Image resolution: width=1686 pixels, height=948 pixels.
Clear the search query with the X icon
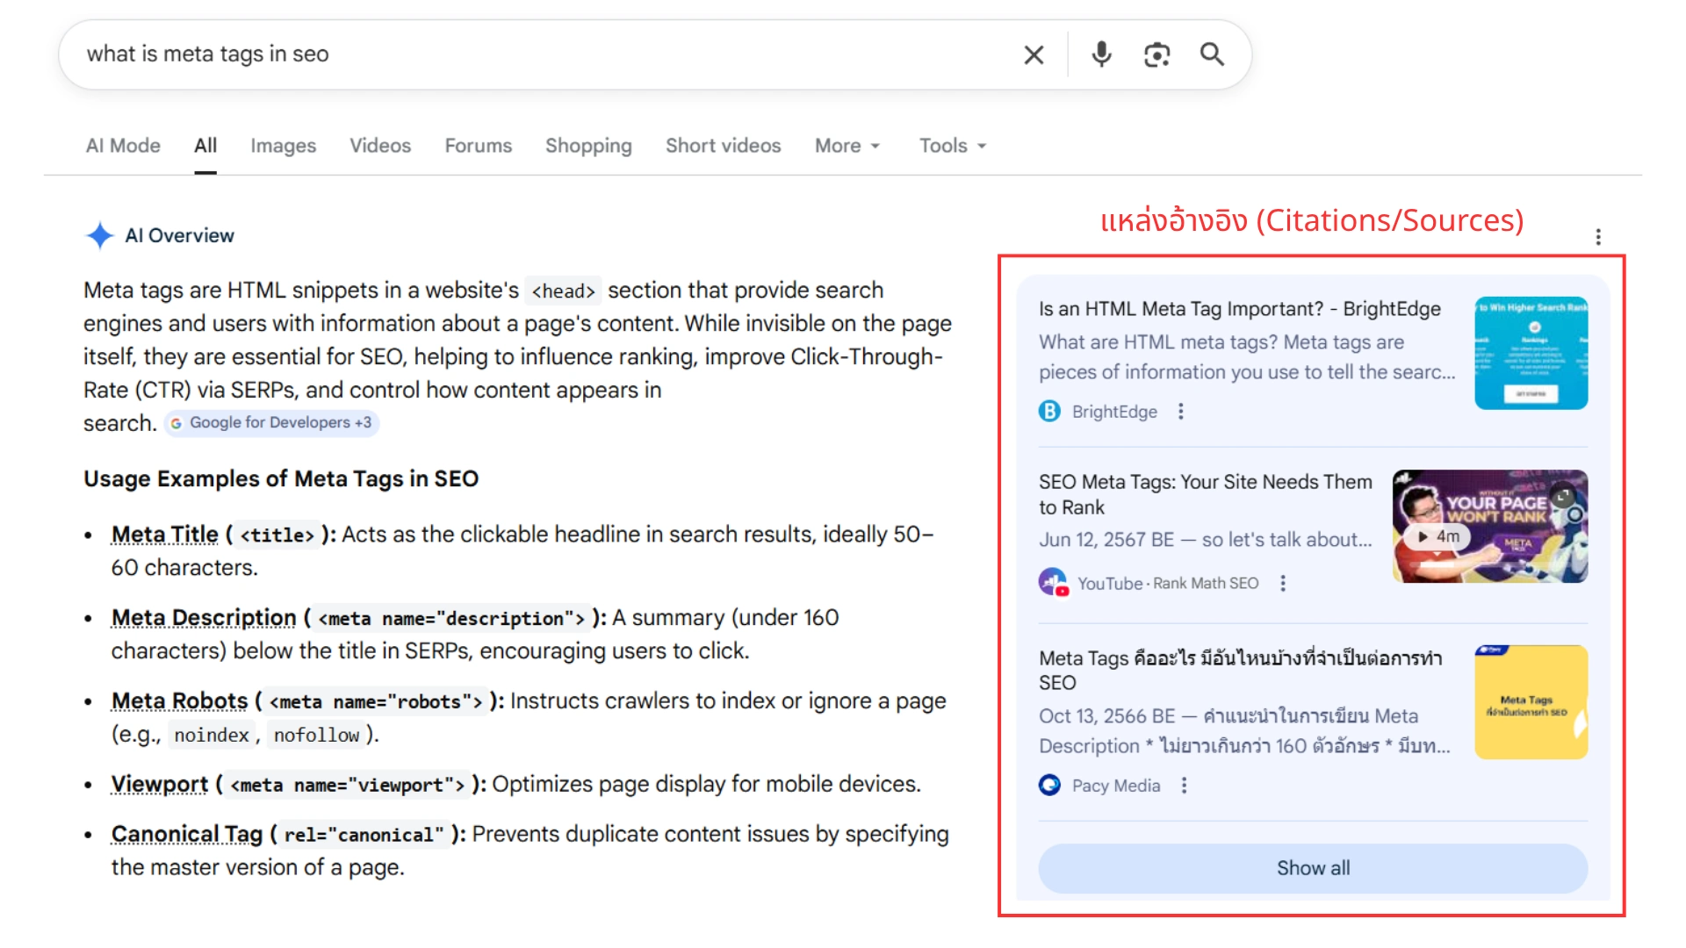coord(1034,55)
